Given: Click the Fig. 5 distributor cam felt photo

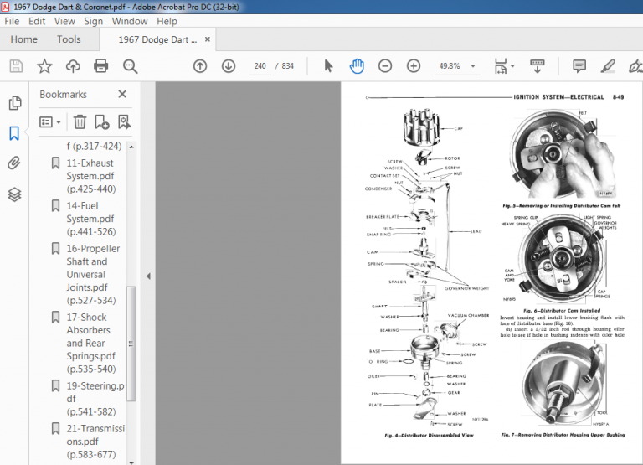Looking at the screenshot, I should point(563,153).
